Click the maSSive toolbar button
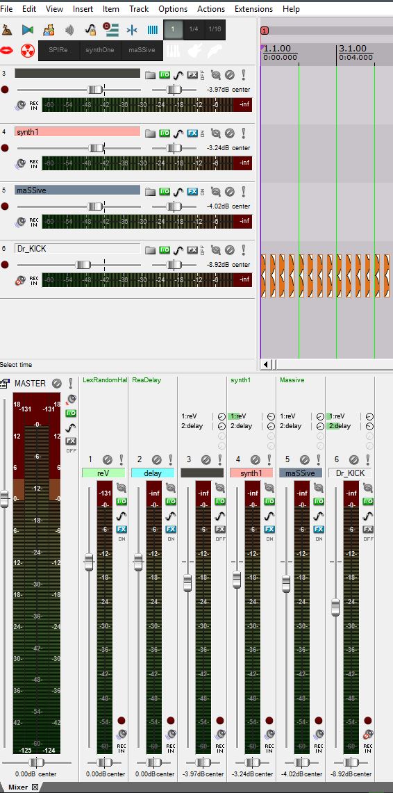Viewport: 393px width, 793px height. tap(142, 50)
